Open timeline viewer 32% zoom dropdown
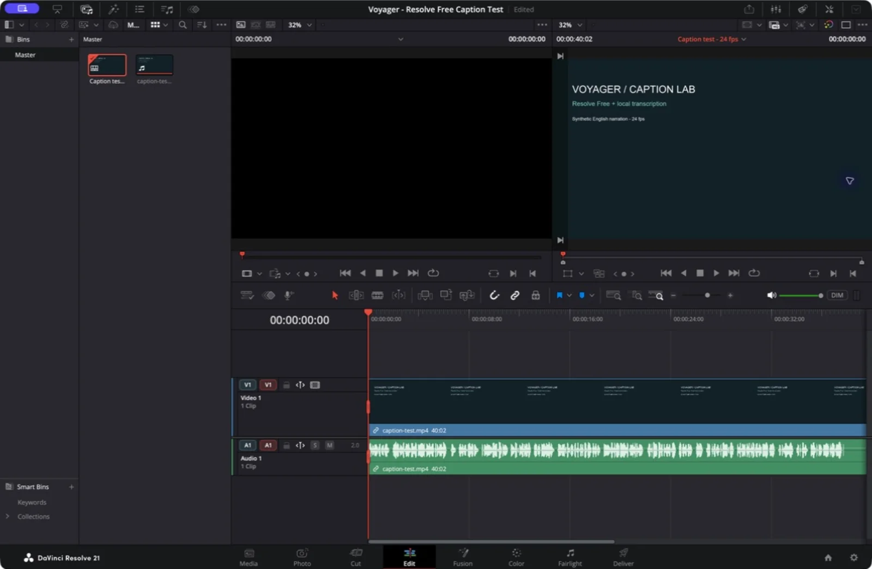Screen dimensions: 872x569 [x=570, y=25]
